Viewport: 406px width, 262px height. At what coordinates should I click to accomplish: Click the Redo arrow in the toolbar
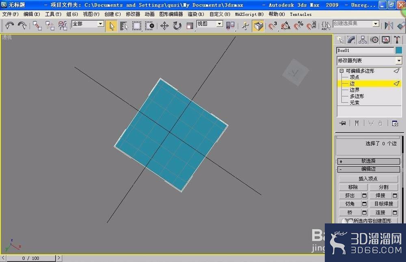pyautogui.click(x=22, y=26)
